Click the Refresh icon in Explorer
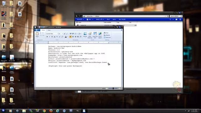This screenshot has width=201, height=113. point(167,16)
